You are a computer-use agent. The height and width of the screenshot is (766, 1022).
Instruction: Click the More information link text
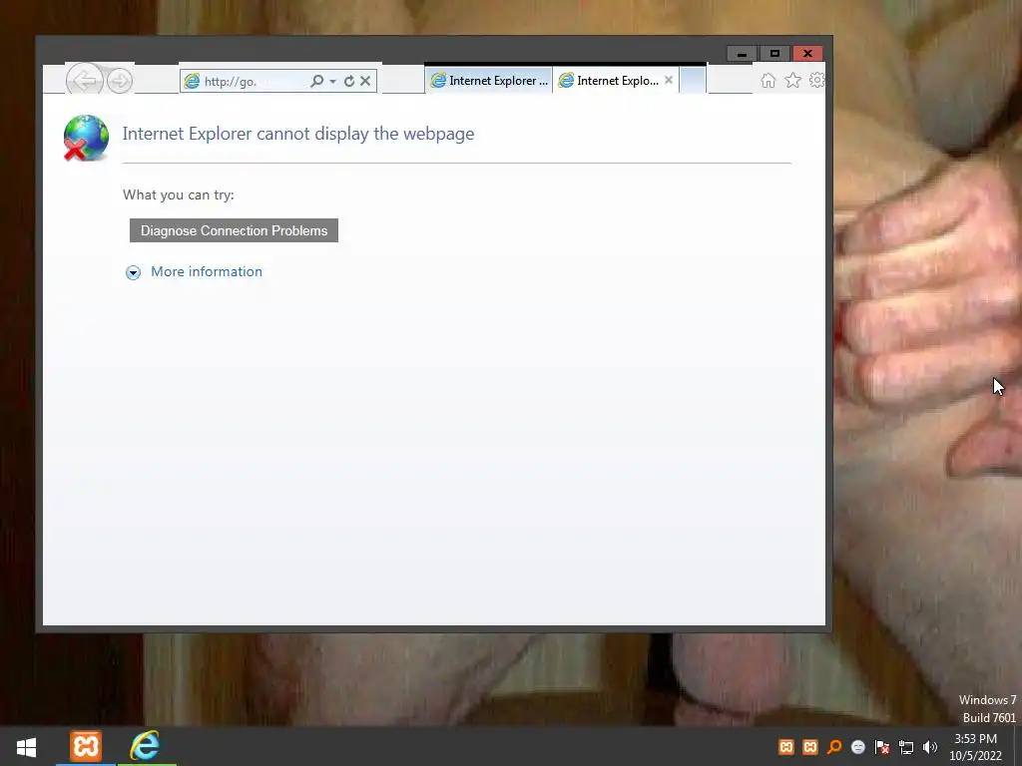207,271
